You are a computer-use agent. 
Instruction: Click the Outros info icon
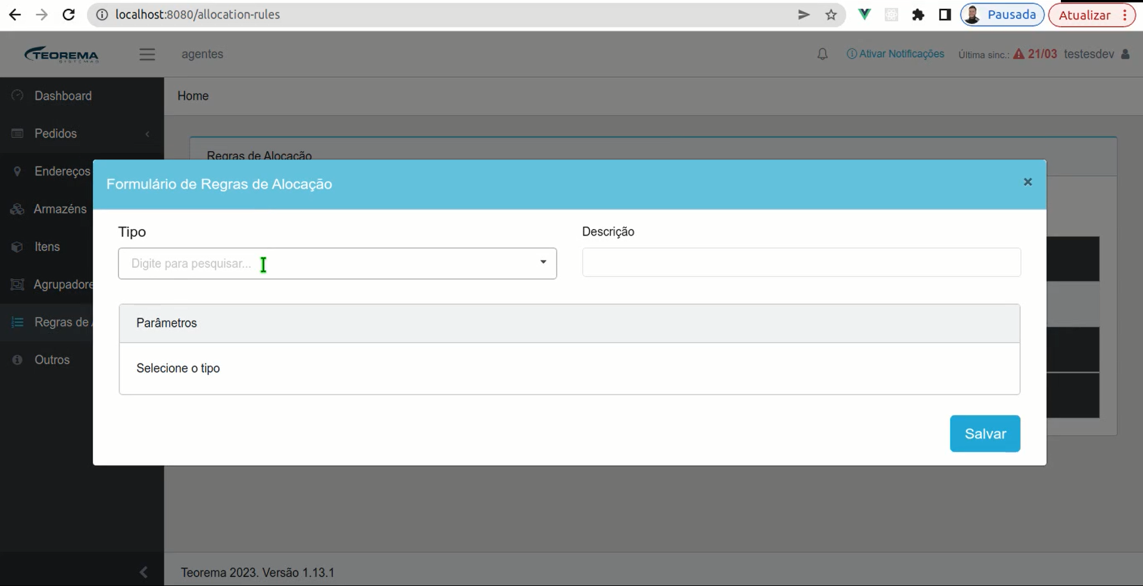point(17,360)
